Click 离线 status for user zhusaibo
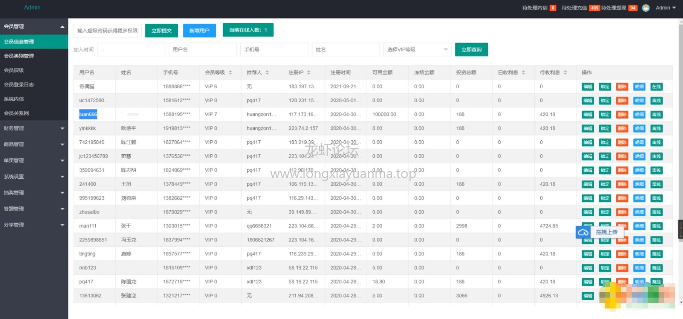 (x=656, y=212)
